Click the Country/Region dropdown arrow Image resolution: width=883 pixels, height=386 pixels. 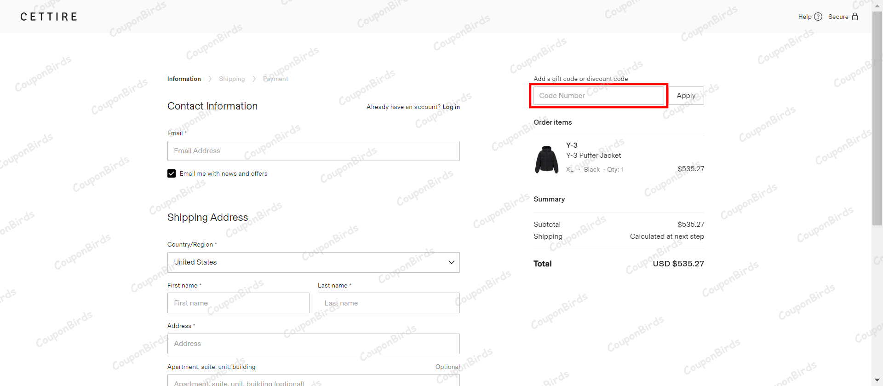[x=451, y=262]
